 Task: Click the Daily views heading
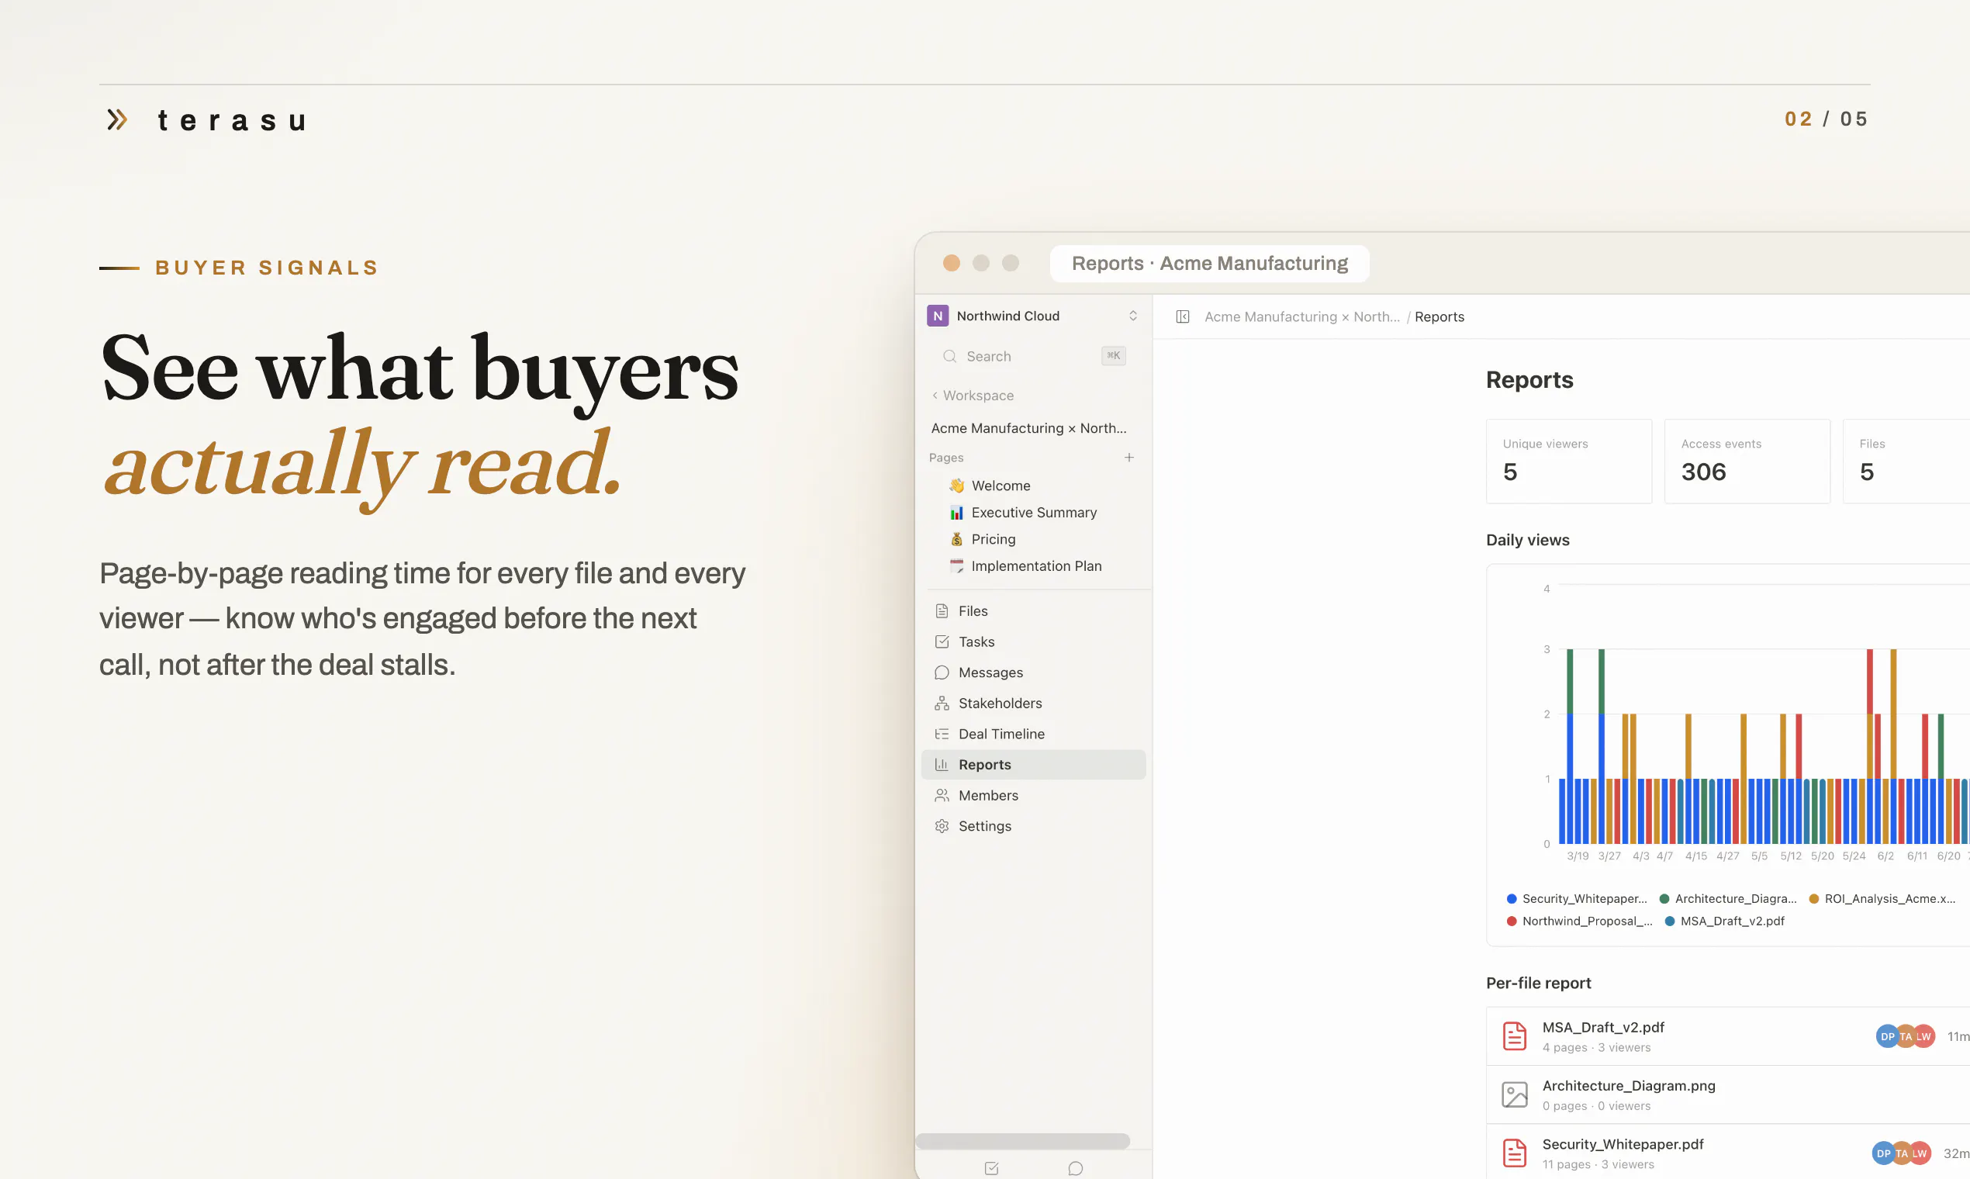(1526, 539)
